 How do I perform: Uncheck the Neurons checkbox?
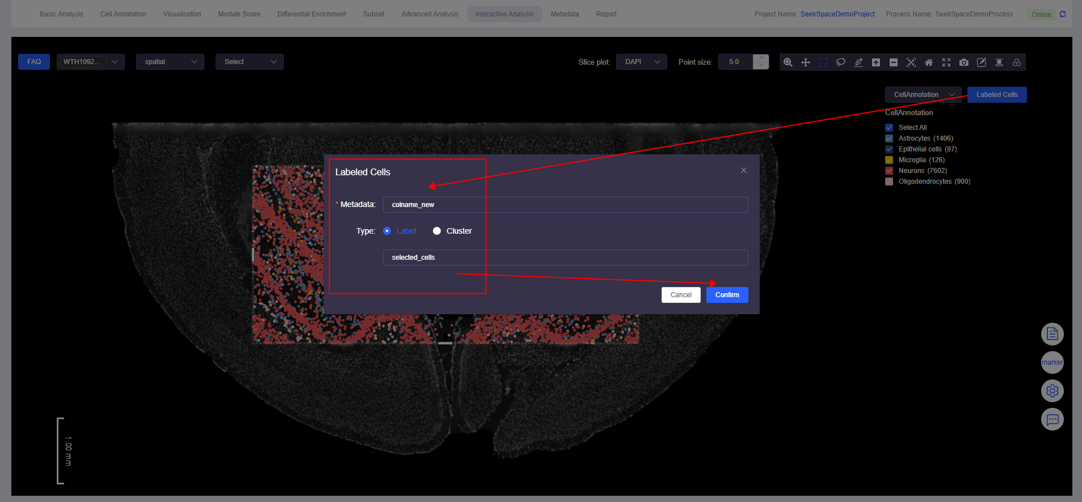(889, 171)
